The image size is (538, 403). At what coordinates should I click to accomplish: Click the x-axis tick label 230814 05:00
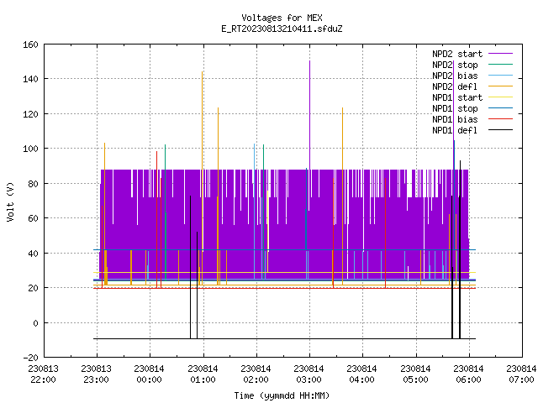click(415, 374)
